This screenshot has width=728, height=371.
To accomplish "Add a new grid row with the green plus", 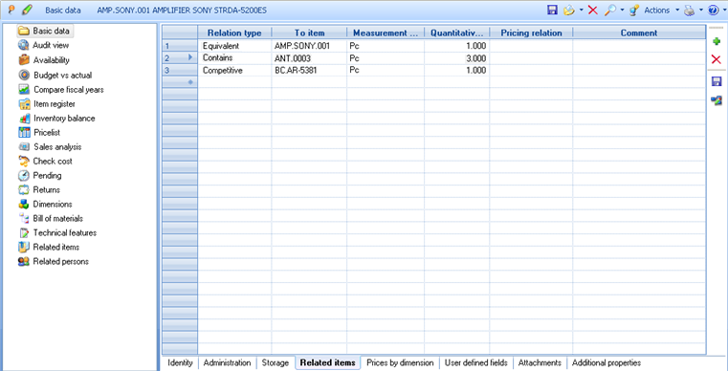I will tap(717, 42).
